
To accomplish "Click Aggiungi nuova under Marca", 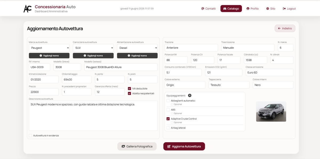I will [x=49, y=55].
